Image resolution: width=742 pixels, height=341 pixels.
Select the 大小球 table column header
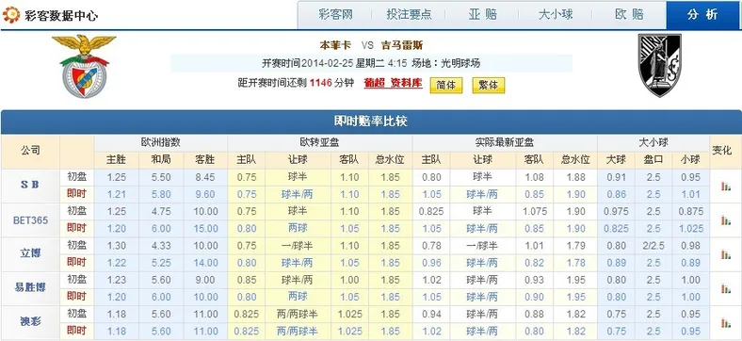653,143
